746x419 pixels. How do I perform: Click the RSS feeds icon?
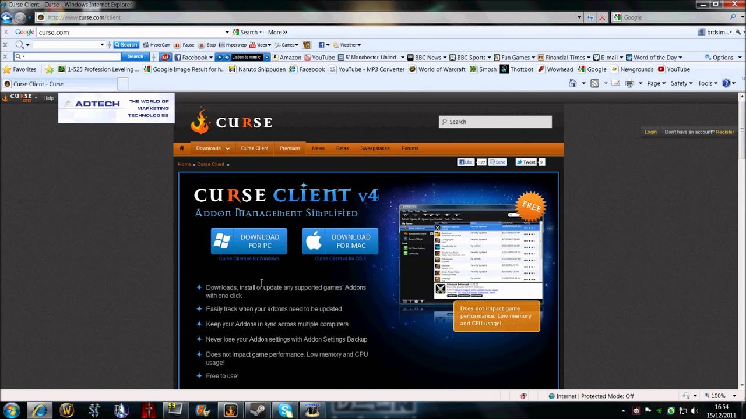pos(594,83)
